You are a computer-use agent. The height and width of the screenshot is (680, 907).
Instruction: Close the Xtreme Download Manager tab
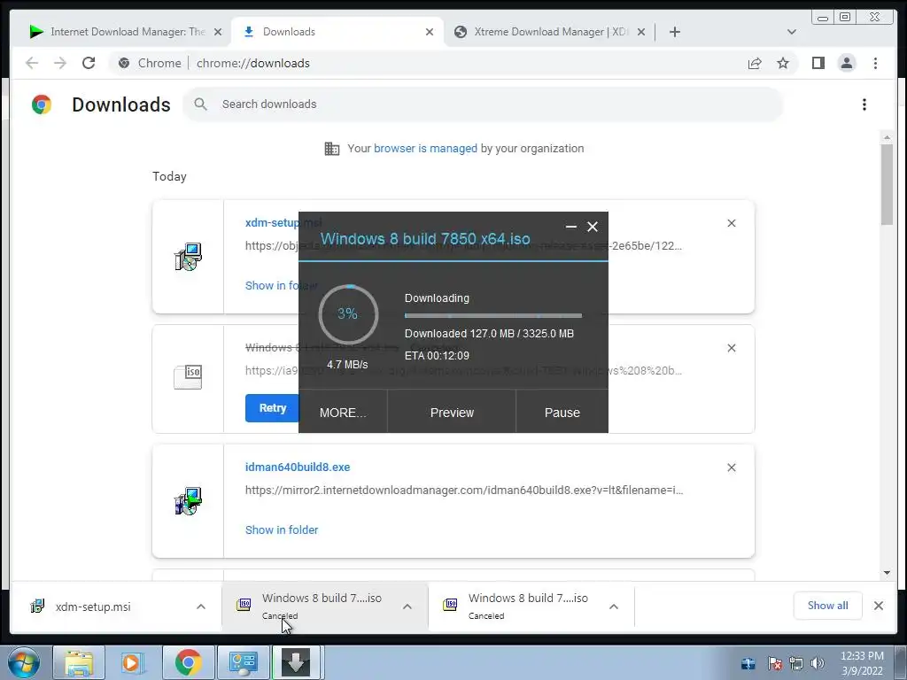pos(641,32)
